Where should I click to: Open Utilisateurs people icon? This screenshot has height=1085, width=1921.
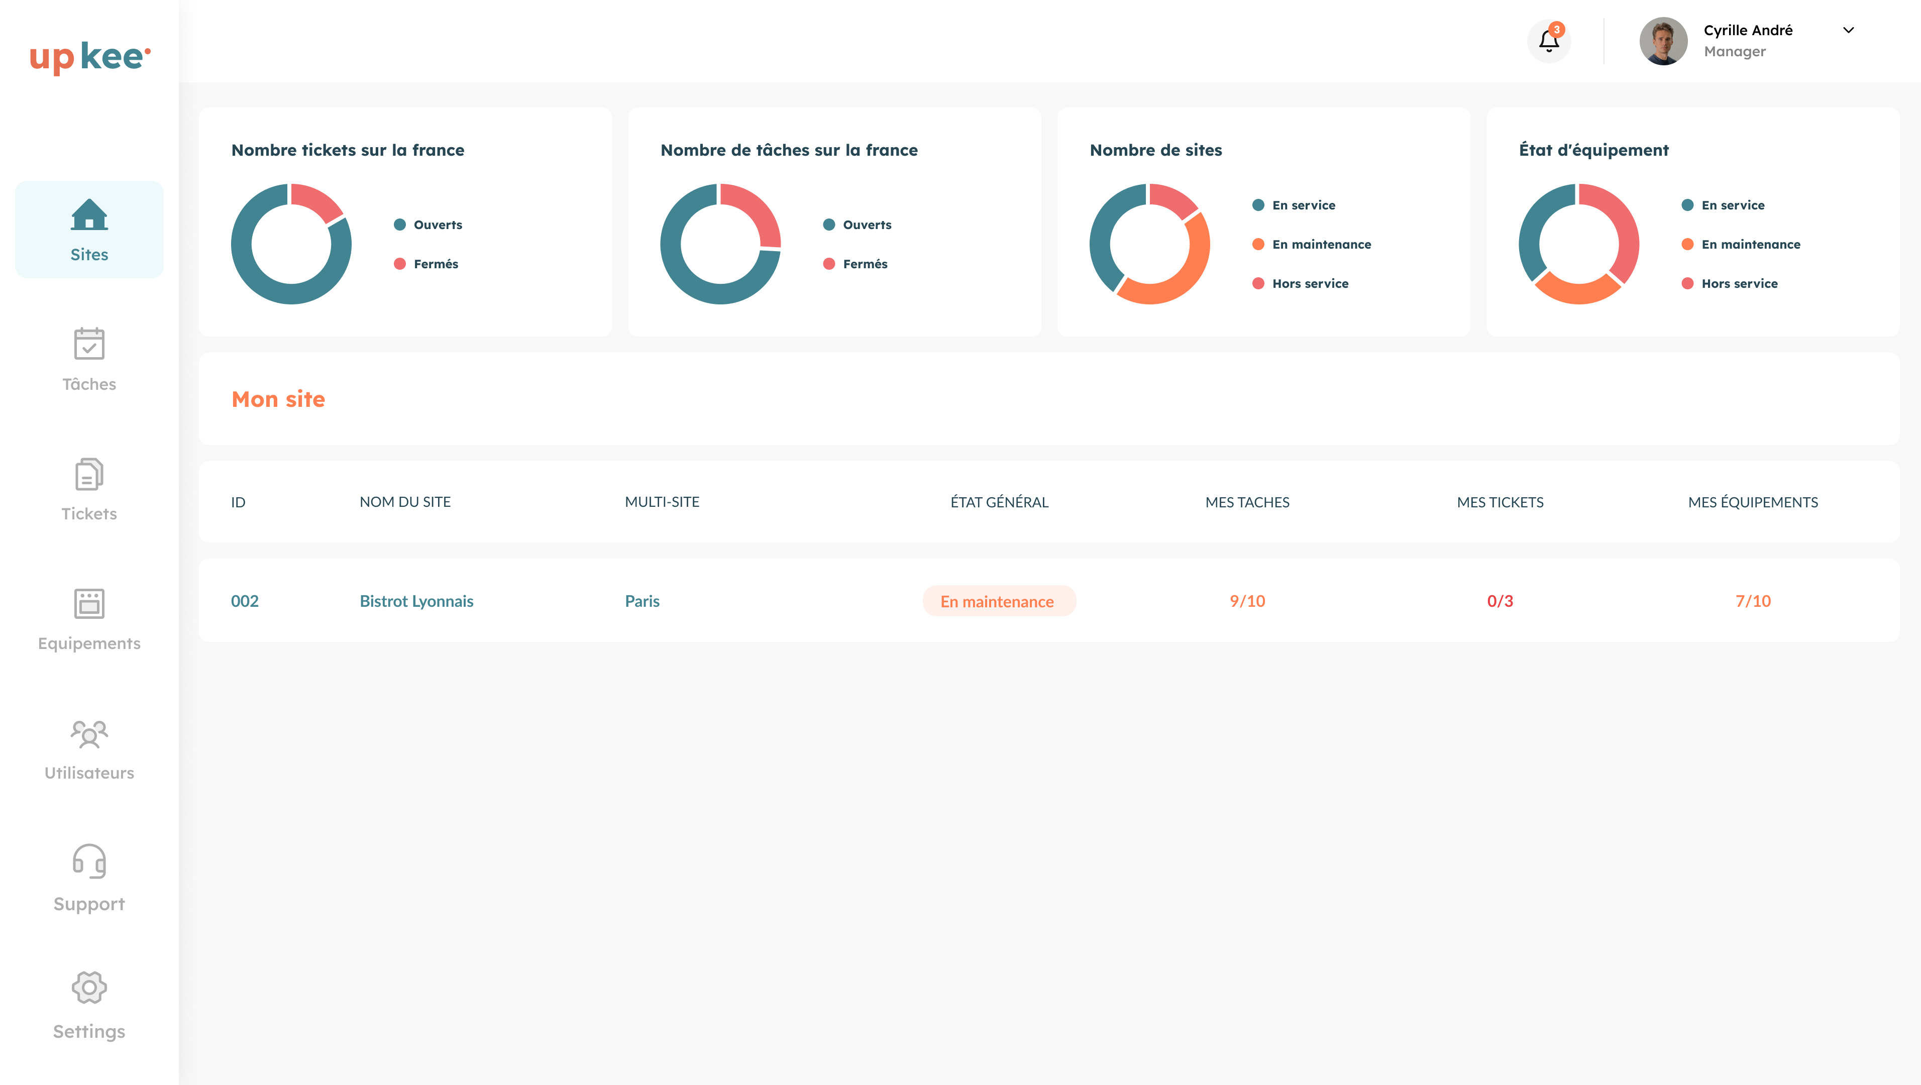(x=89, y=734)
